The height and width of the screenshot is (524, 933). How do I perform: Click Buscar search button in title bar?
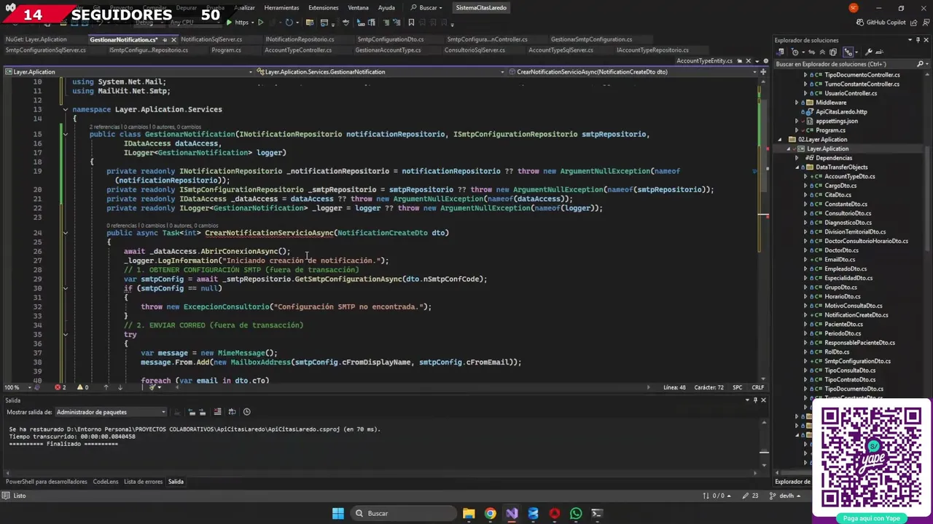428,8
